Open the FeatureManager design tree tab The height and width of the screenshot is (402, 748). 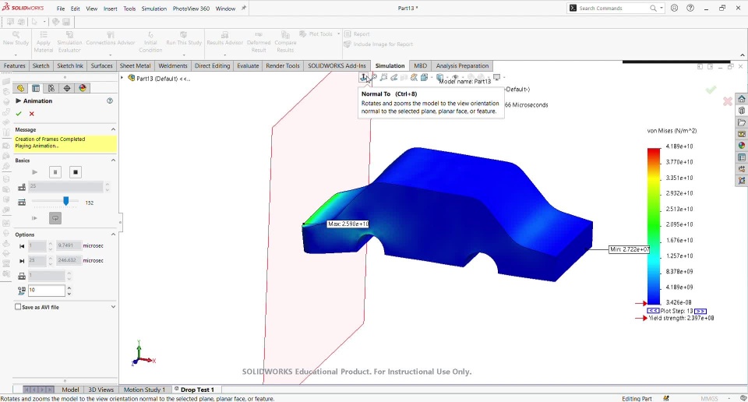[20, 88]
